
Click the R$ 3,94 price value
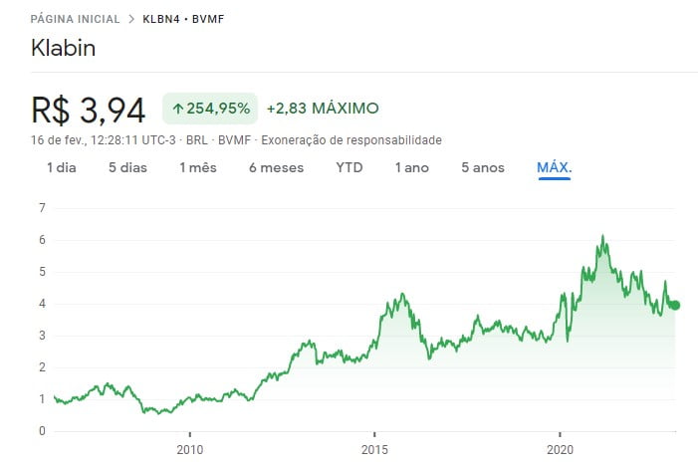click(x=89, y=109)
